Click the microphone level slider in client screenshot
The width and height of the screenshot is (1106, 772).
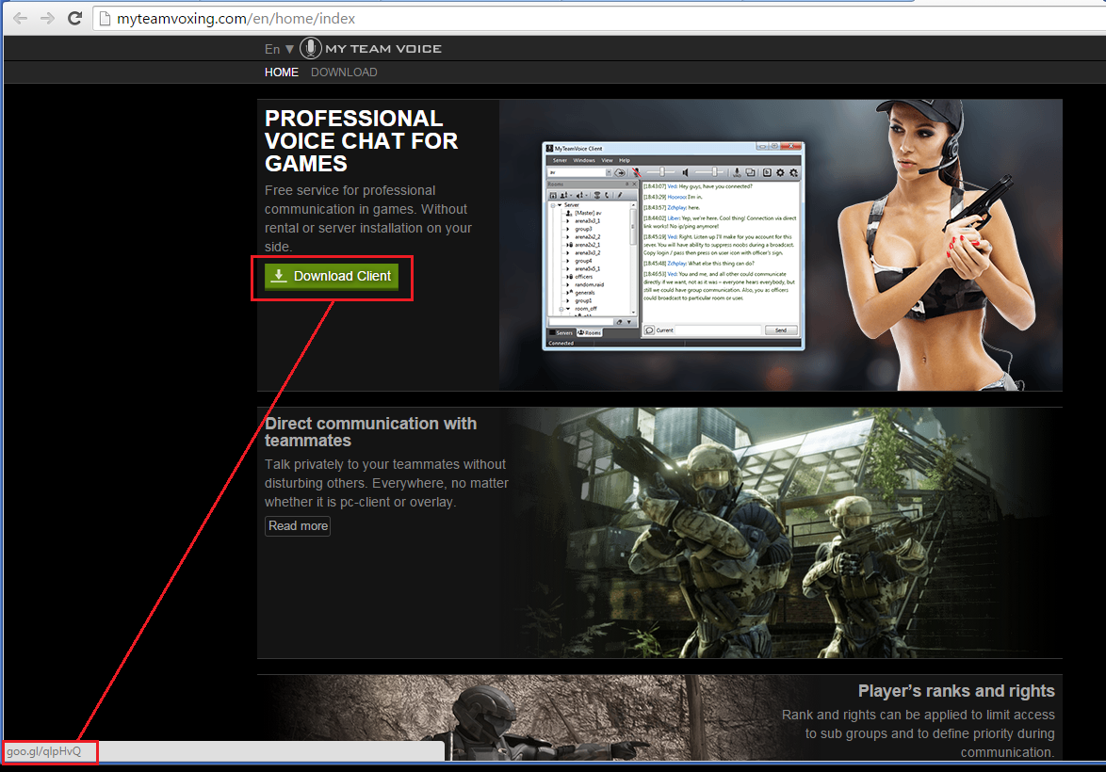pyautogui.click(x=661, y=172)
